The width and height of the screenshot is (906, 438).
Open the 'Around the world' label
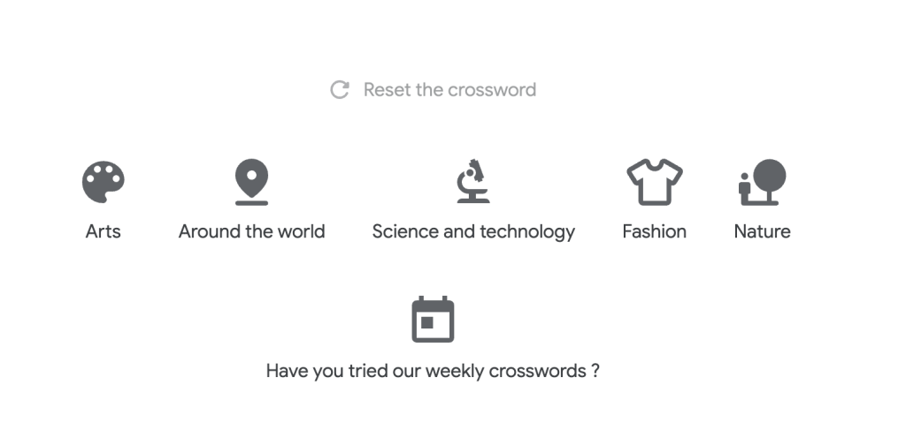pyautogui.click(x=252, y=231)
